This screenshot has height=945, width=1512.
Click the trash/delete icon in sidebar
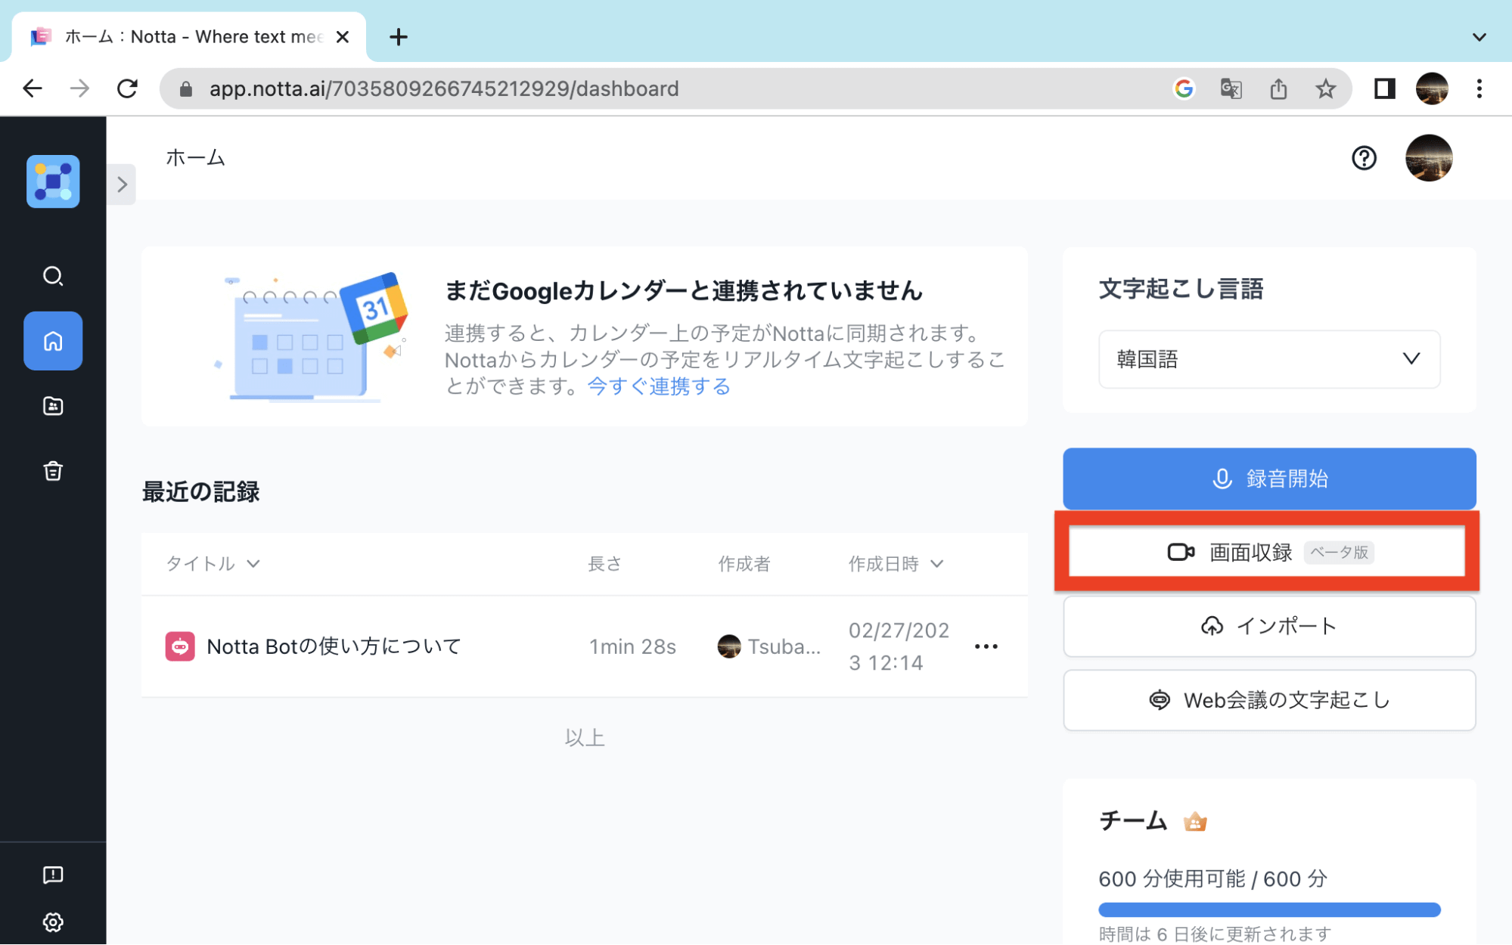[52, 472]
